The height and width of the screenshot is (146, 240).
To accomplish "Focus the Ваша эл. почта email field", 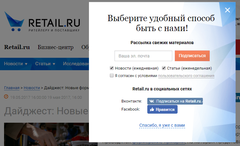I will coord(143,56).
